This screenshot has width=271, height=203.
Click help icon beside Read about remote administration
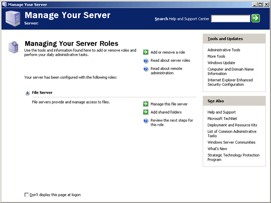[x=146, y=69]
